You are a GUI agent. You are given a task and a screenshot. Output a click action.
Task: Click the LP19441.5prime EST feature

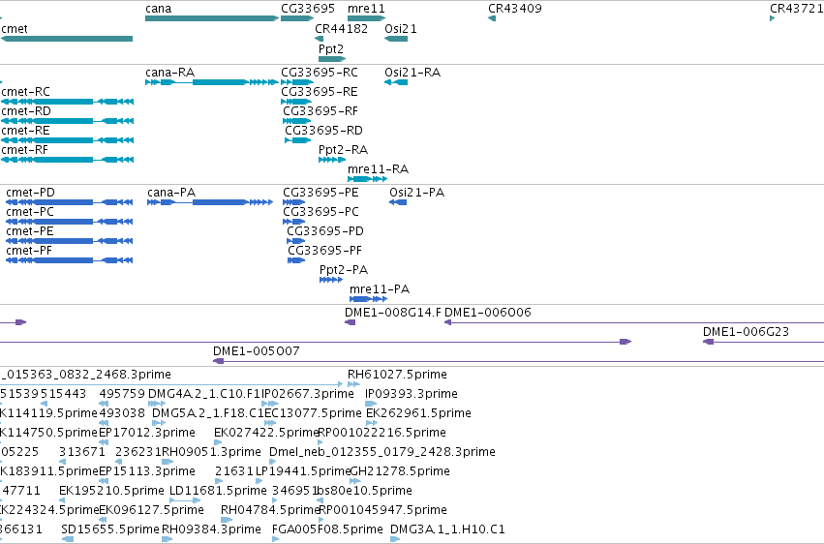point(259,481)
